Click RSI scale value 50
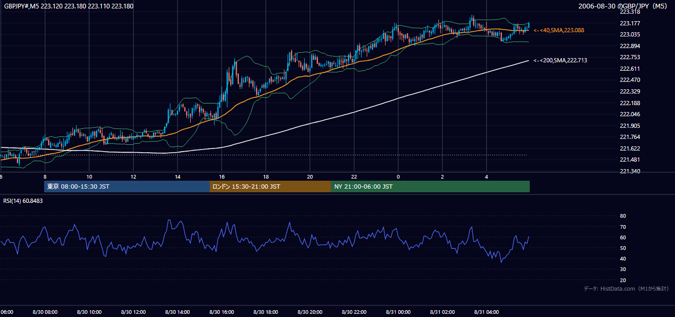 pyautogui.click(x=623, y=248)
